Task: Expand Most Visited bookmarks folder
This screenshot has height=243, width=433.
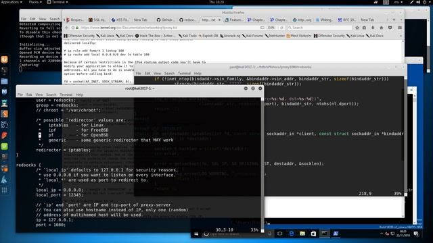Action: pyautogui.click(x=299, y=36)
